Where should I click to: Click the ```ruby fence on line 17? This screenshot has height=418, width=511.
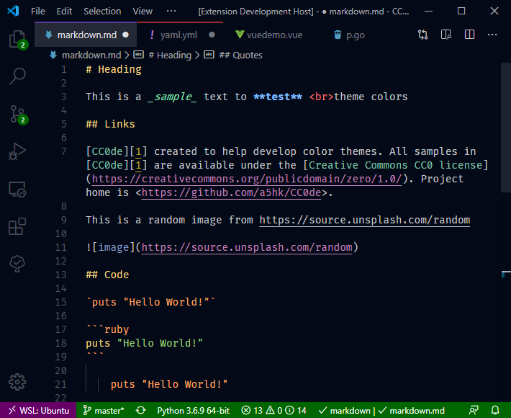tap(107, 329)
